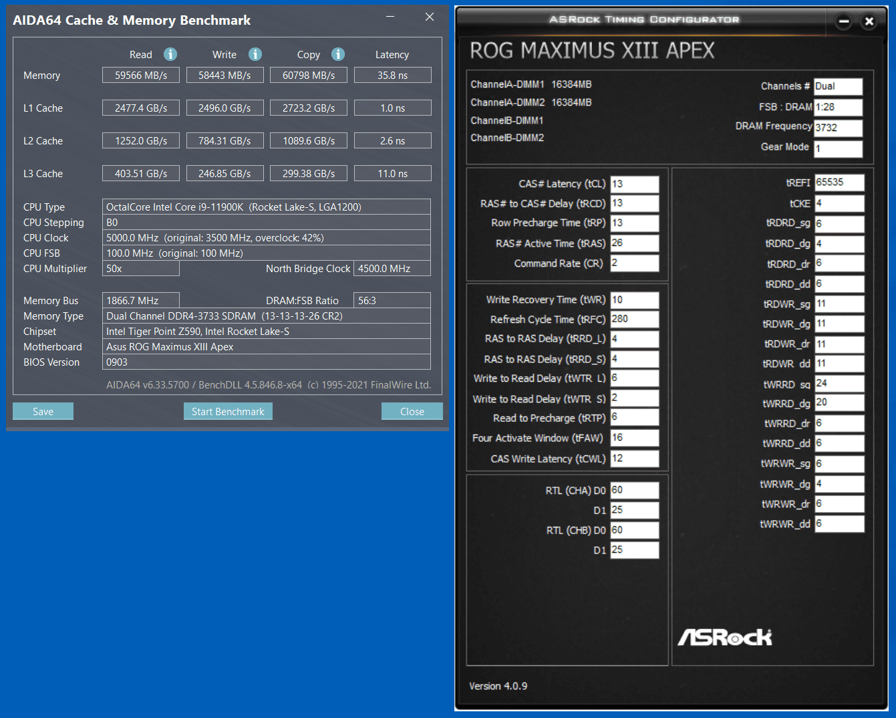
Task: Click the CAS# Latency (tCL) input field
Action: coord(635,184)
